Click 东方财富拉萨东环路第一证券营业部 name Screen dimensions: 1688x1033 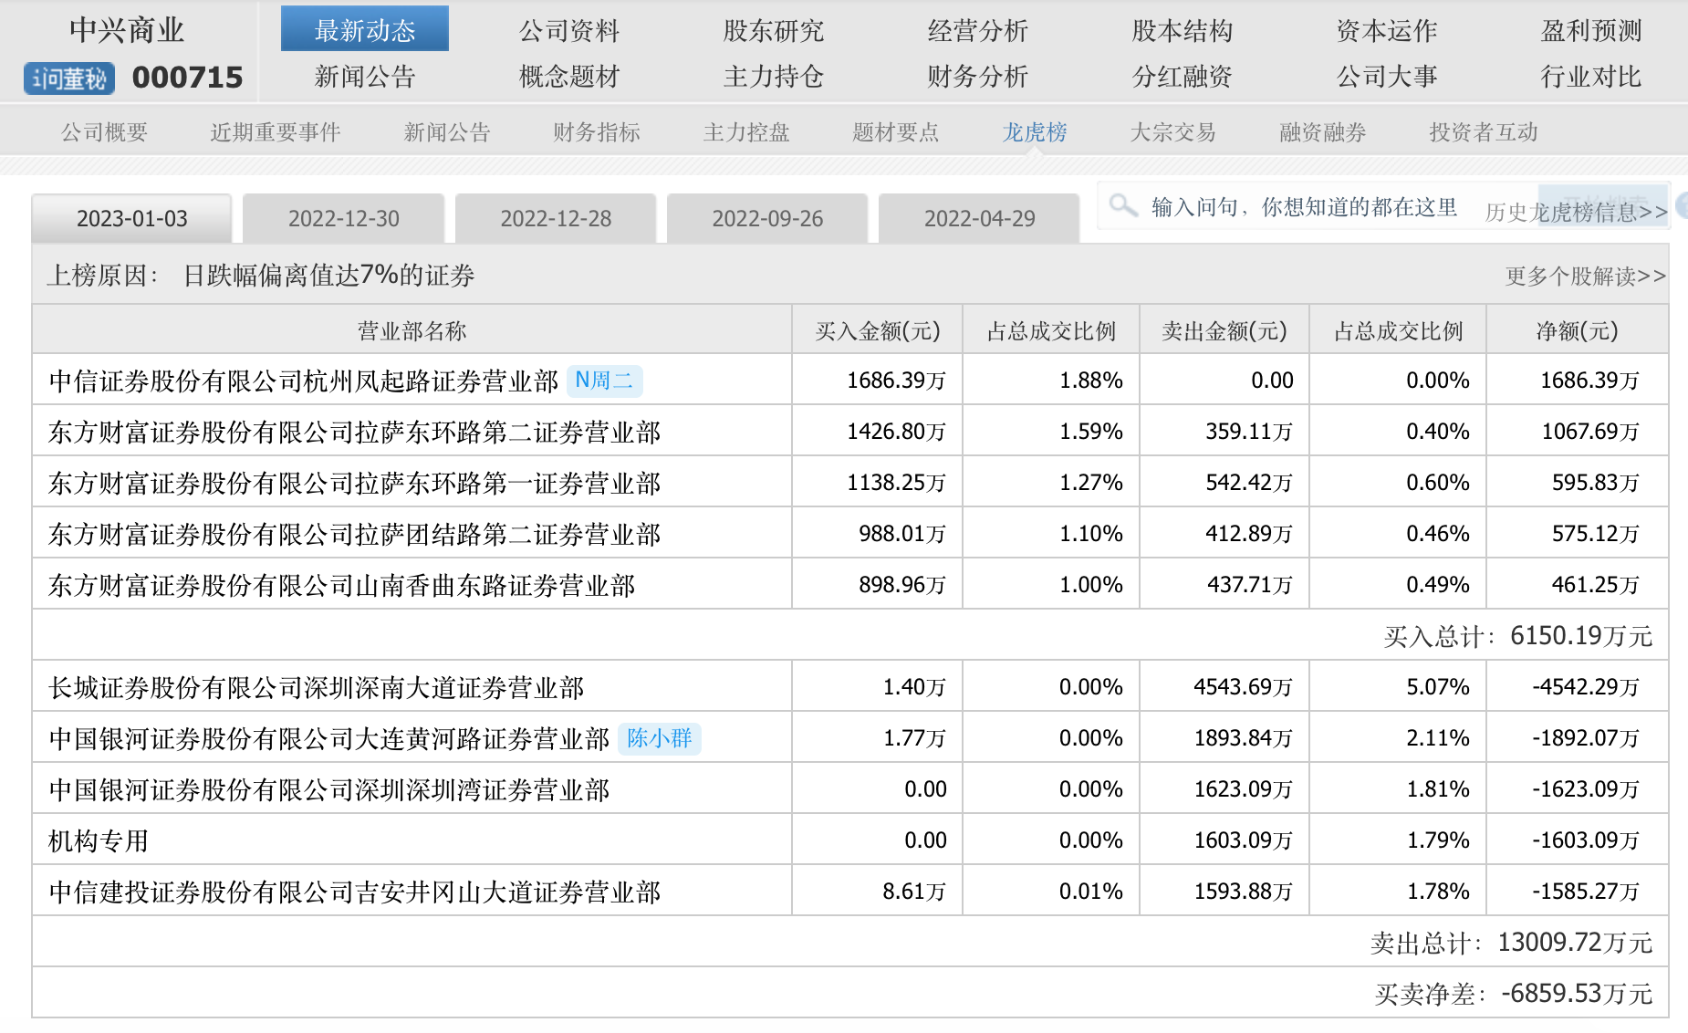(354, 483)
